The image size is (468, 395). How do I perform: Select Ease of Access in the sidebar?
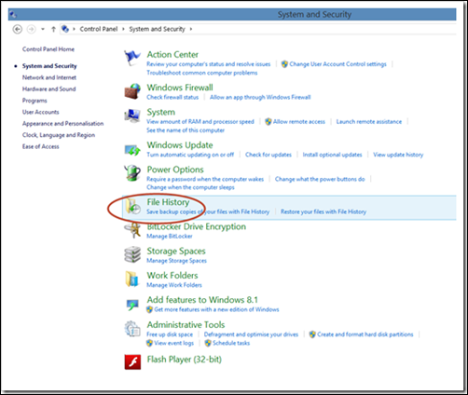tap(40, 146)
